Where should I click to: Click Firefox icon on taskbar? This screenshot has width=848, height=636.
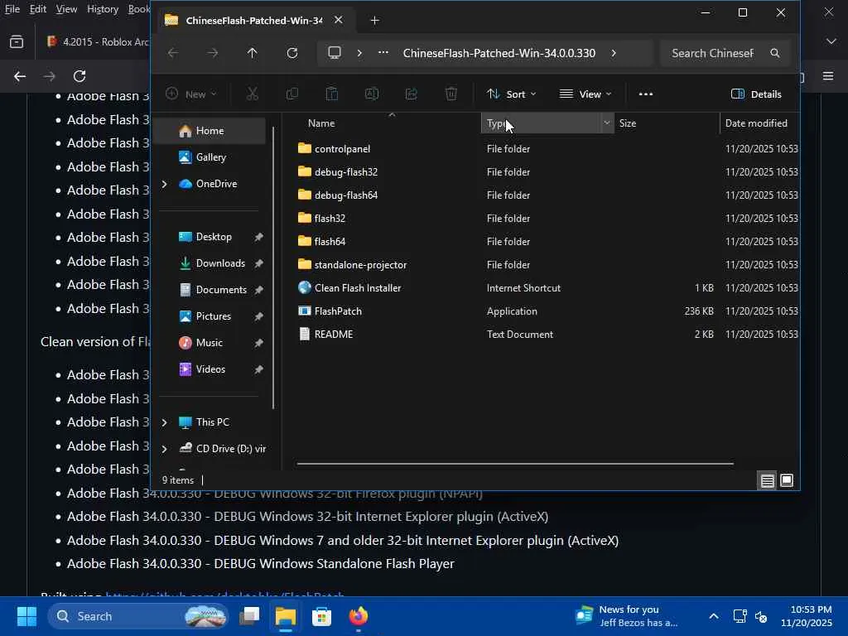coord(358,616)
